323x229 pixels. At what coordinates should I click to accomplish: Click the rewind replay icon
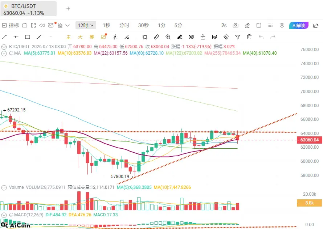coord(42,25)
